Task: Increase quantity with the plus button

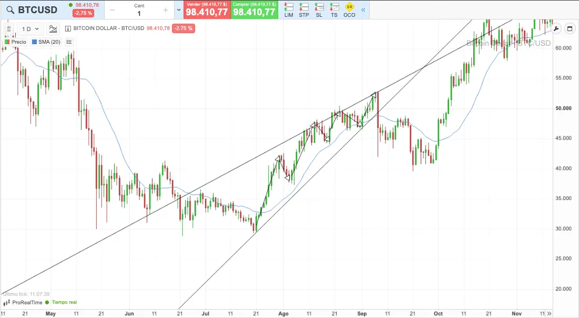Action: click(166, 10)
